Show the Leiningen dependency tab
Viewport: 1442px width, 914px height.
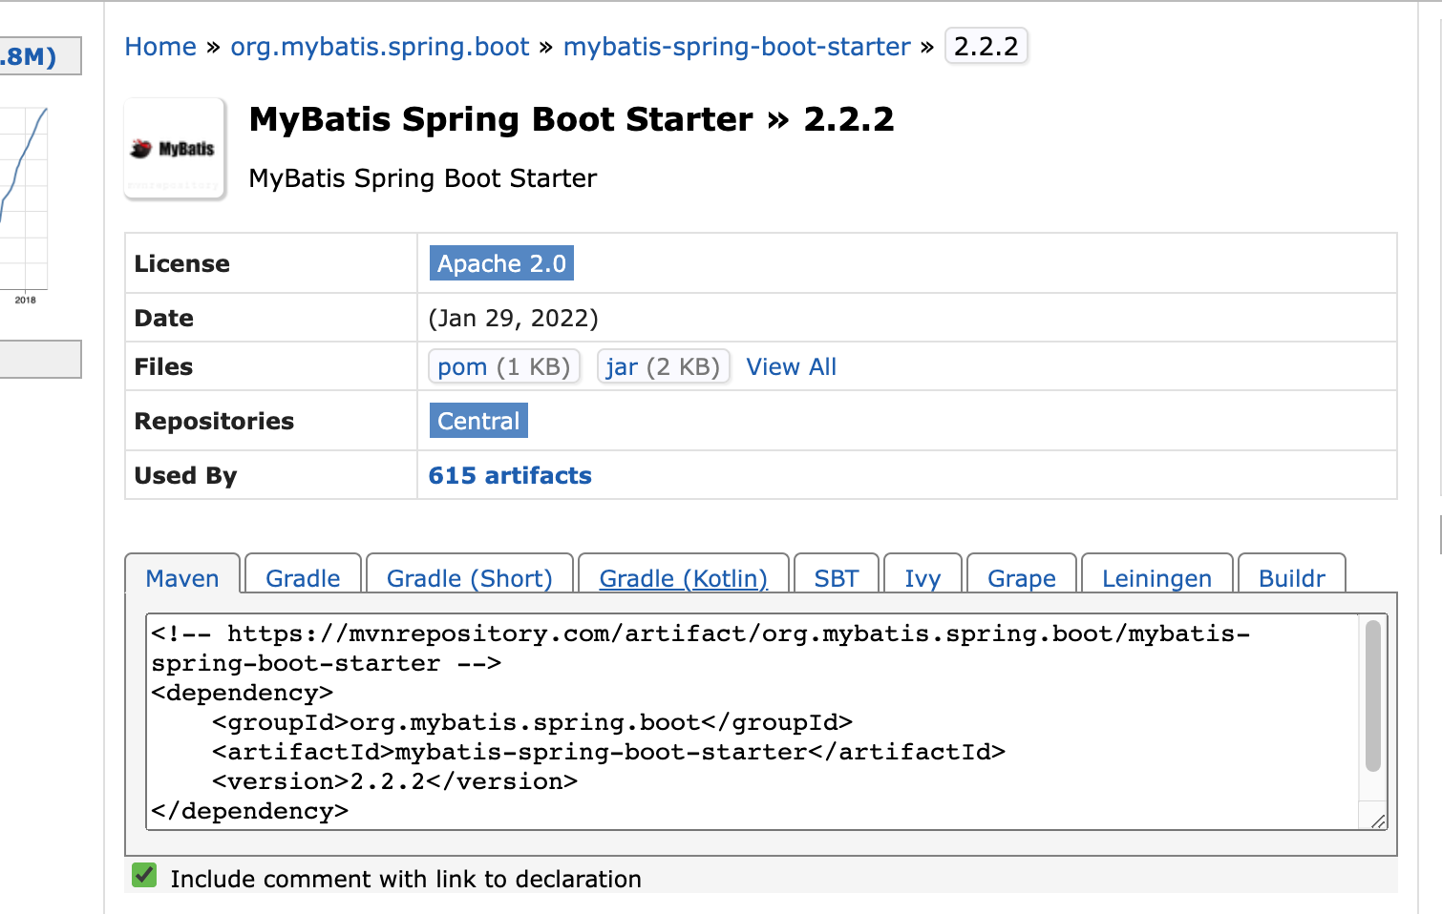(x=1156, y=578)
